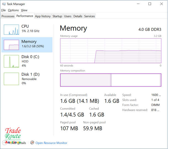Switch to the Processes tab
Viewport: 193px width, 149px height.
pos(8,16)
